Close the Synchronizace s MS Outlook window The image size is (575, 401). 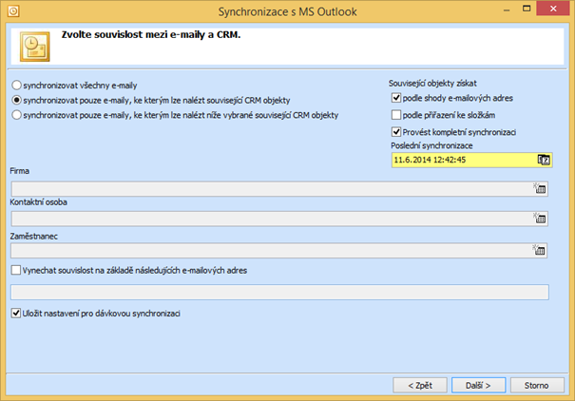coord(553,9)
